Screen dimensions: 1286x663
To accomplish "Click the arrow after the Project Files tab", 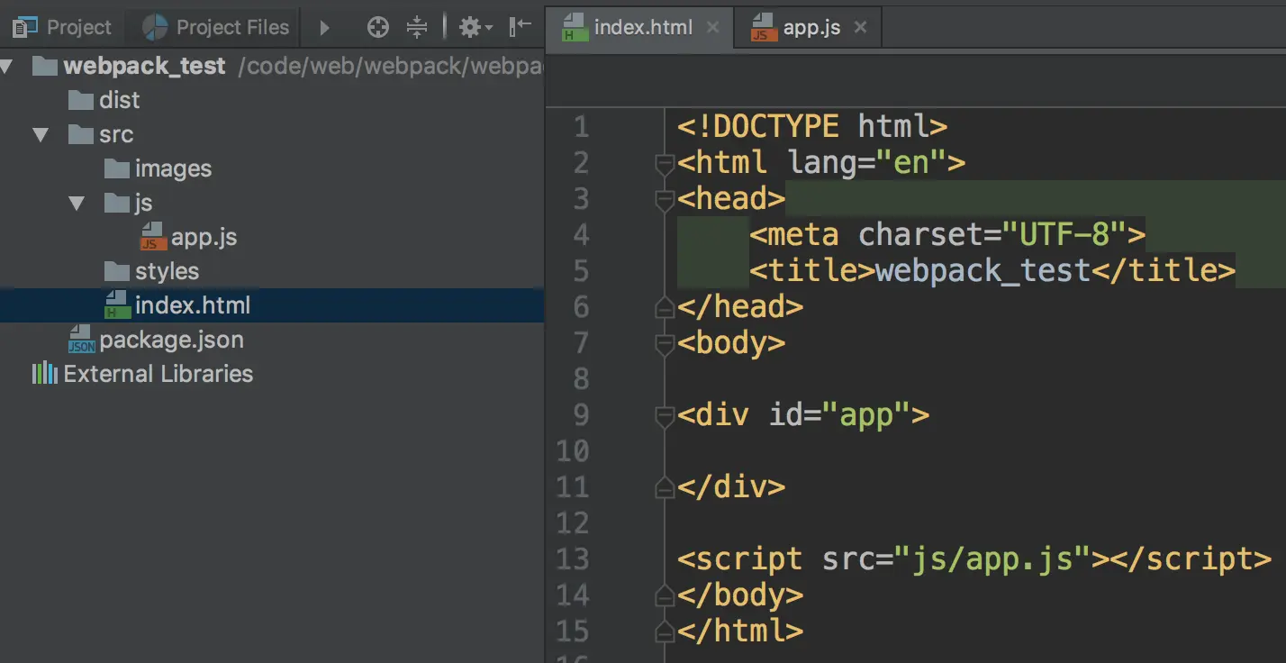I will coord(324,28).
